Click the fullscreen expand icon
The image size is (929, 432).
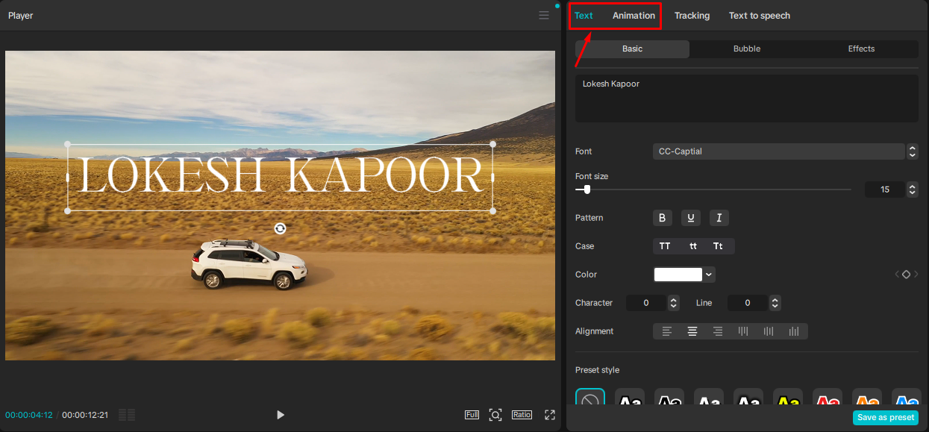[x=550, y=415]
